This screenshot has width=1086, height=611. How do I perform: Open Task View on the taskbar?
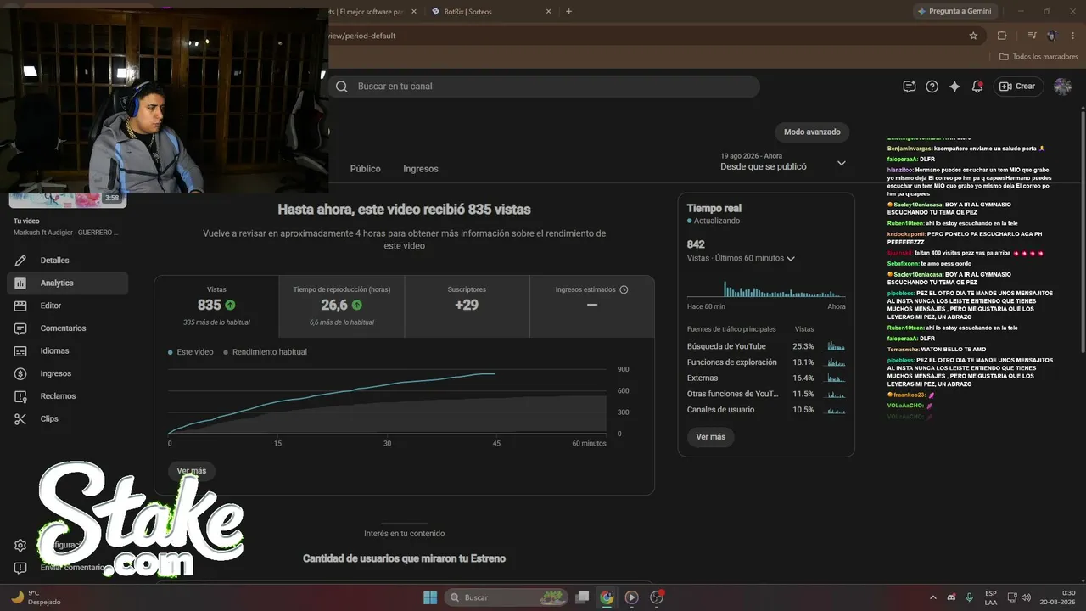[582, 597]
